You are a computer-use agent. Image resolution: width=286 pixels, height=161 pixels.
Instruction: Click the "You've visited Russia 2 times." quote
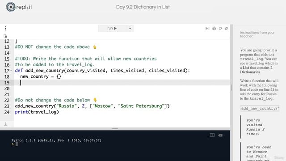[x=255, y=127]
